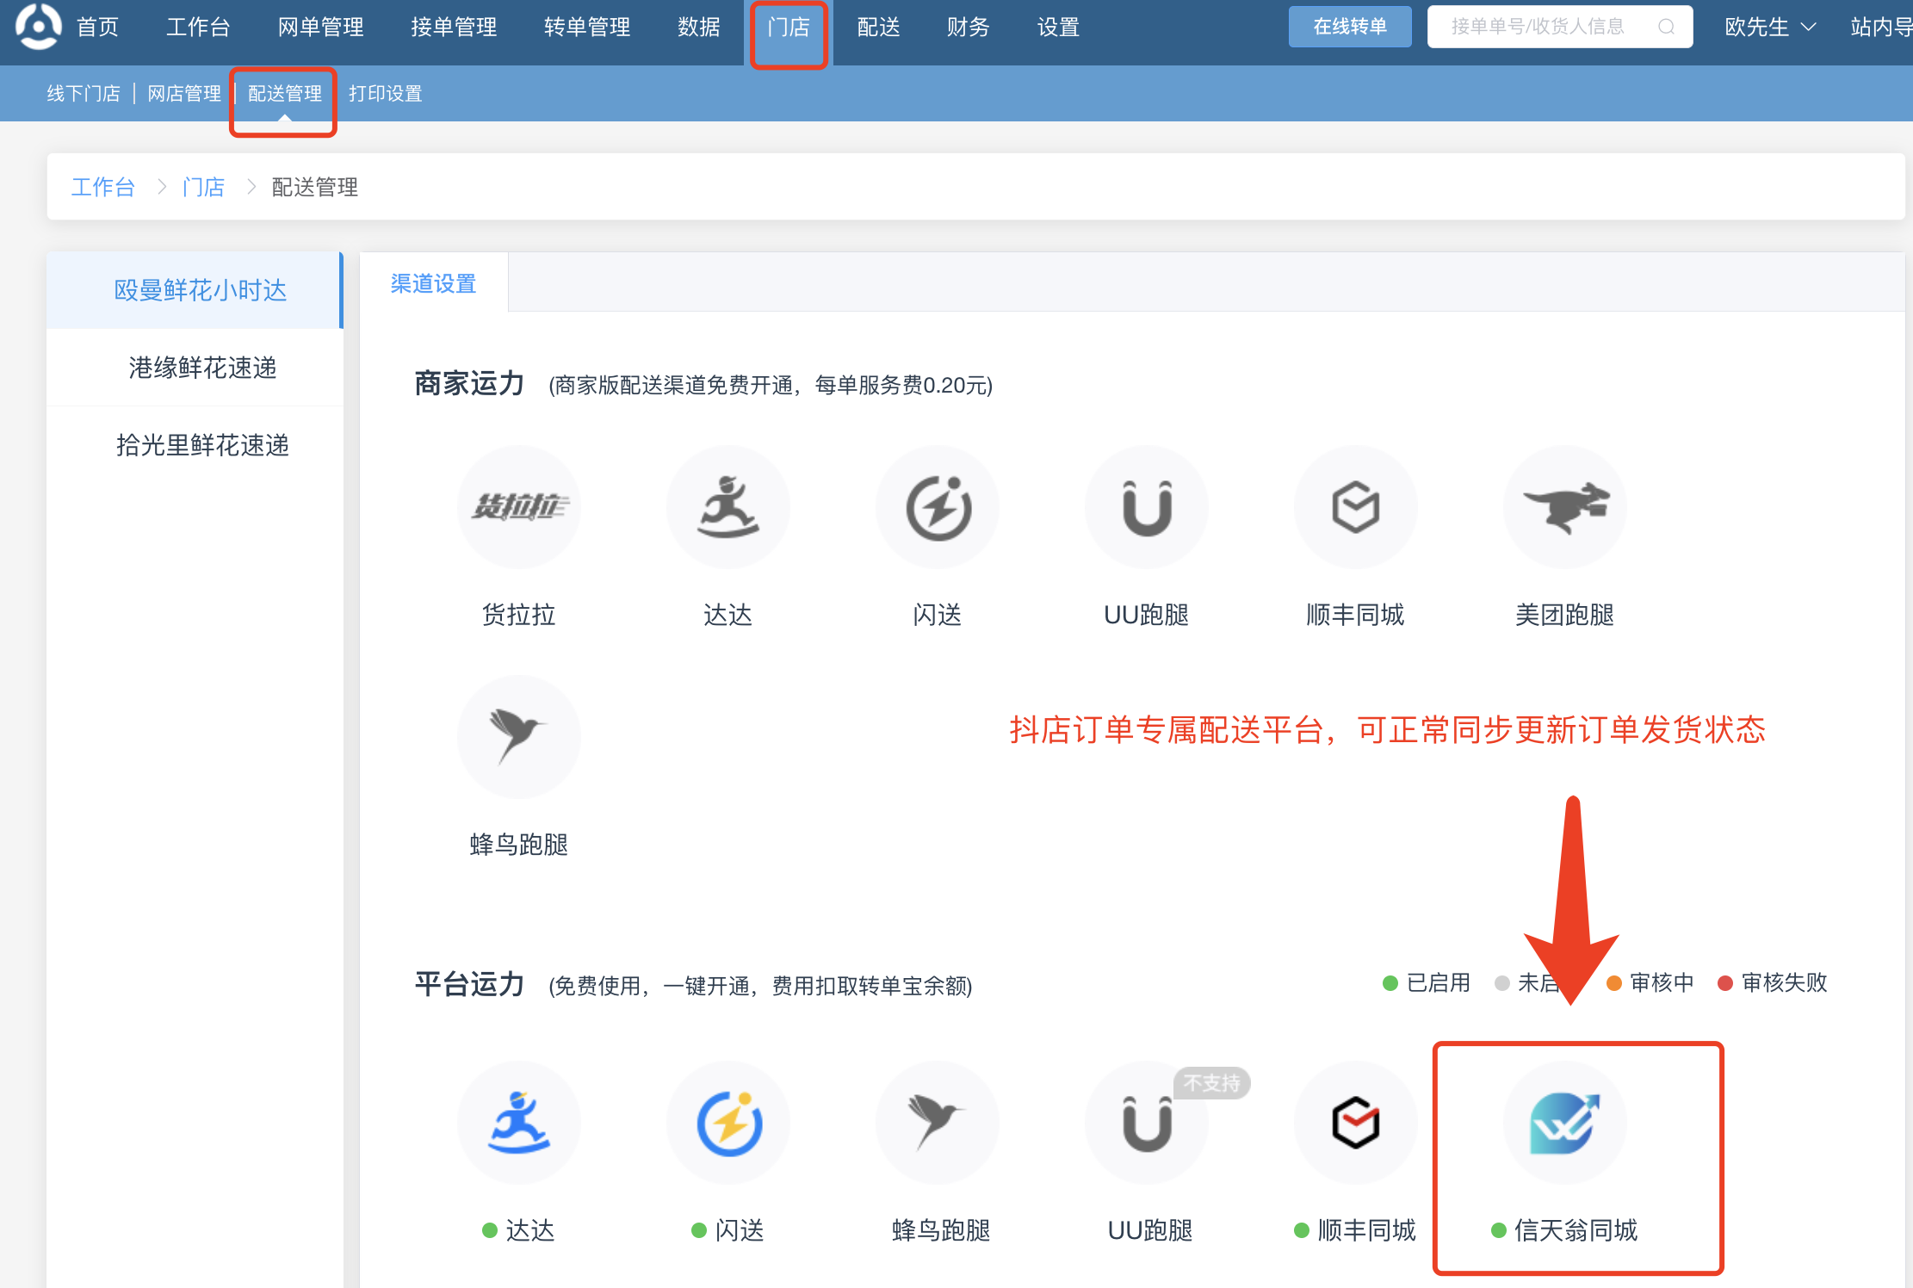Click the 货拉拉 label text
Screen dimensions: 1913x1288
tap(518, 615)
